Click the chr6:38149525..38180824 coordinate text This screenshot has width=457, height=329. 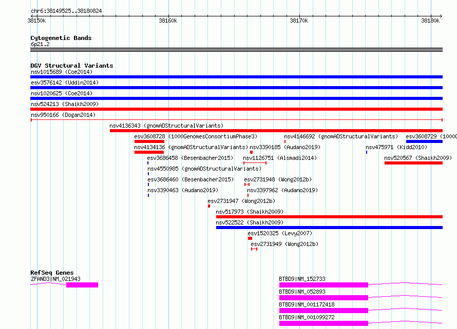click(66, 11)
